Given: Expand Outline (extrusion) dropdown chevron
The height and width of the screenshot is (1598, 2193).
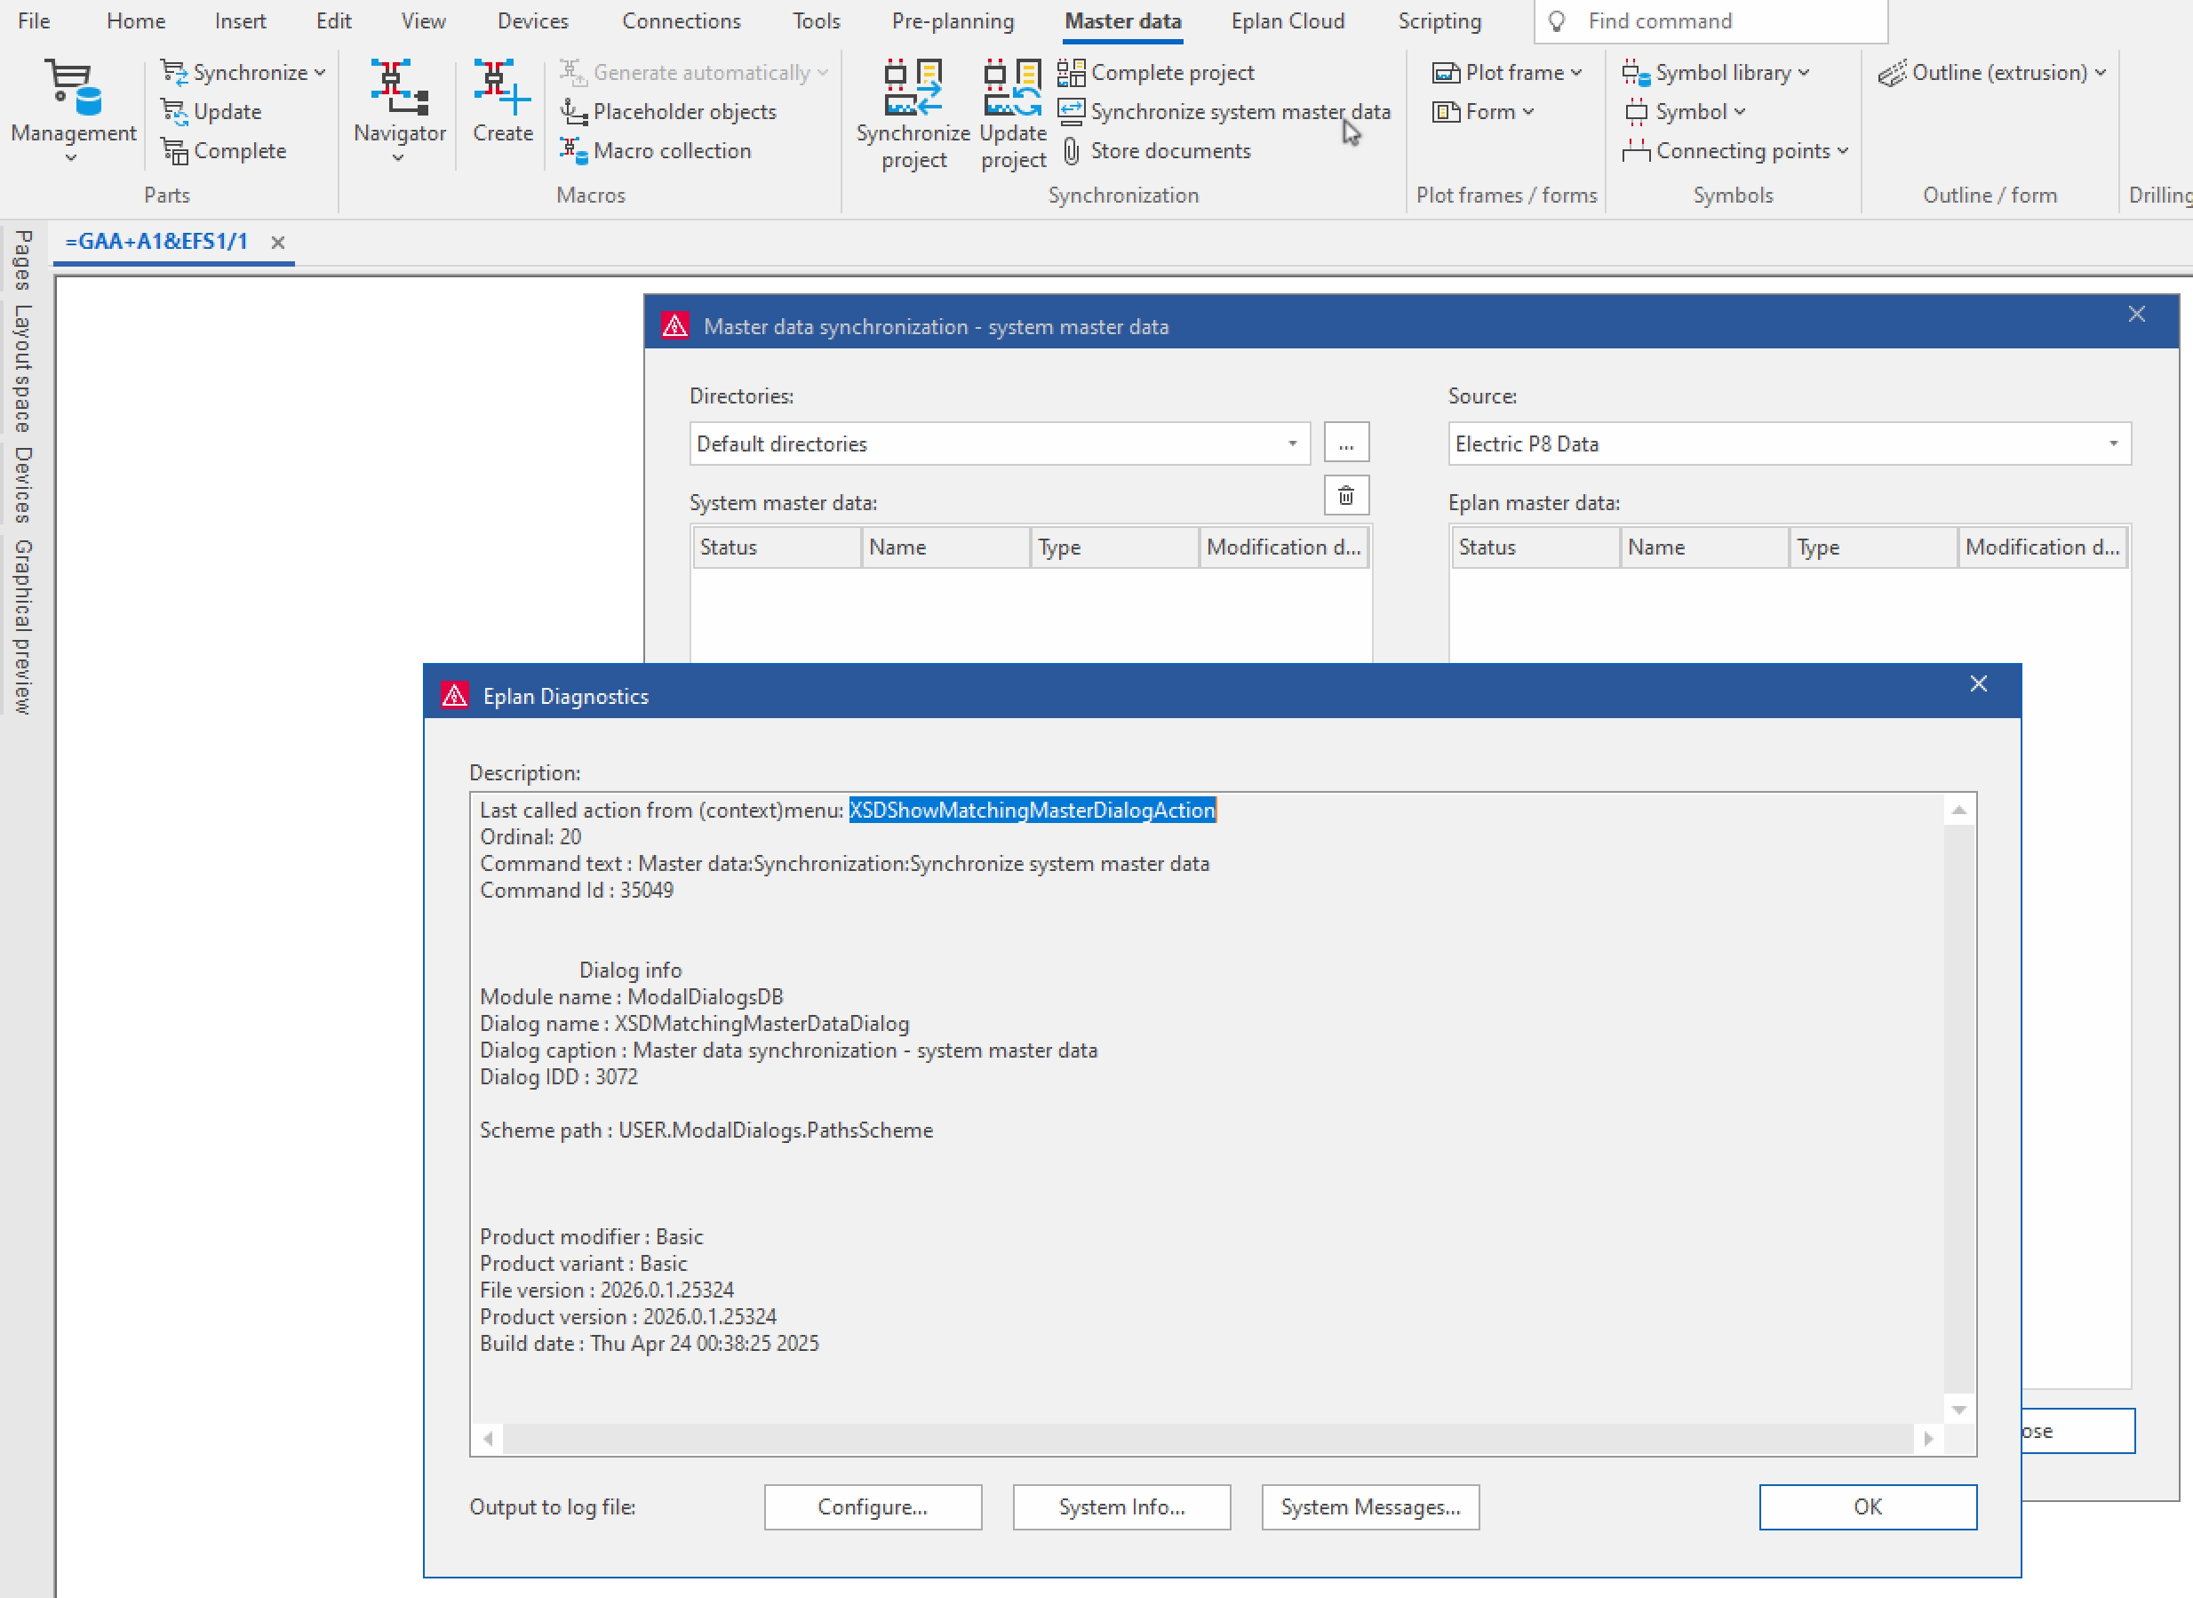Looking at the screenshot, I should 2101,73.
